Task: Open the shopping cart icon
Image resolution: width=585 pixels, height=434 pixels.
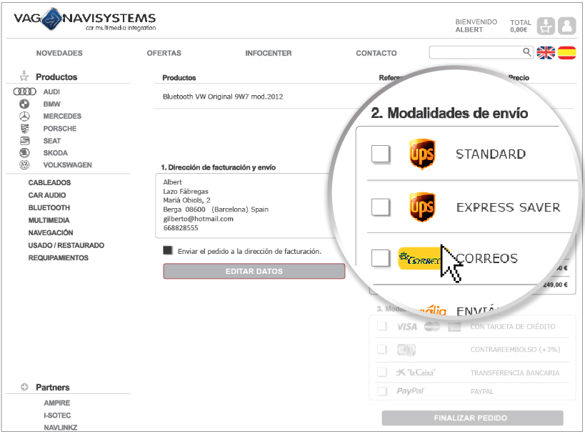Action: click(546, 26)
